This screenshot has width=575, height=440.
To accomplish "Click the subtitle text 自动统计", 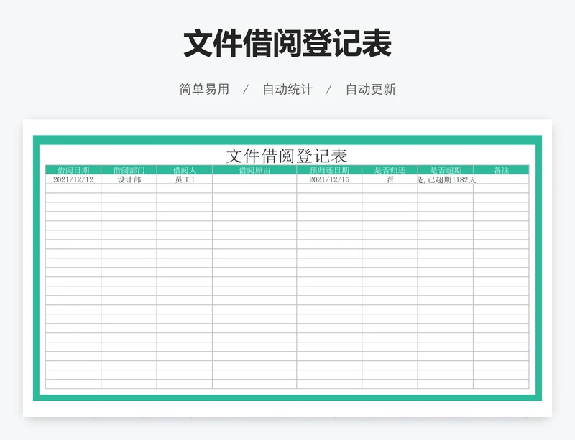I will [287, 90].
